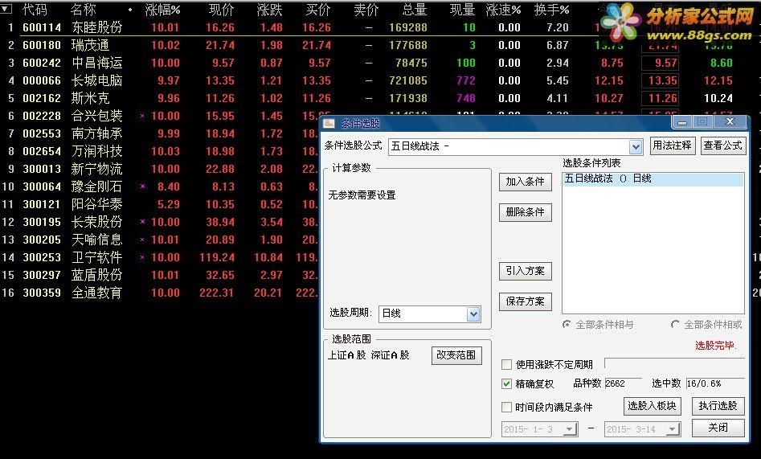Click the 条件选股 dialog title icon
761x459 pixels.
[329, 123]
